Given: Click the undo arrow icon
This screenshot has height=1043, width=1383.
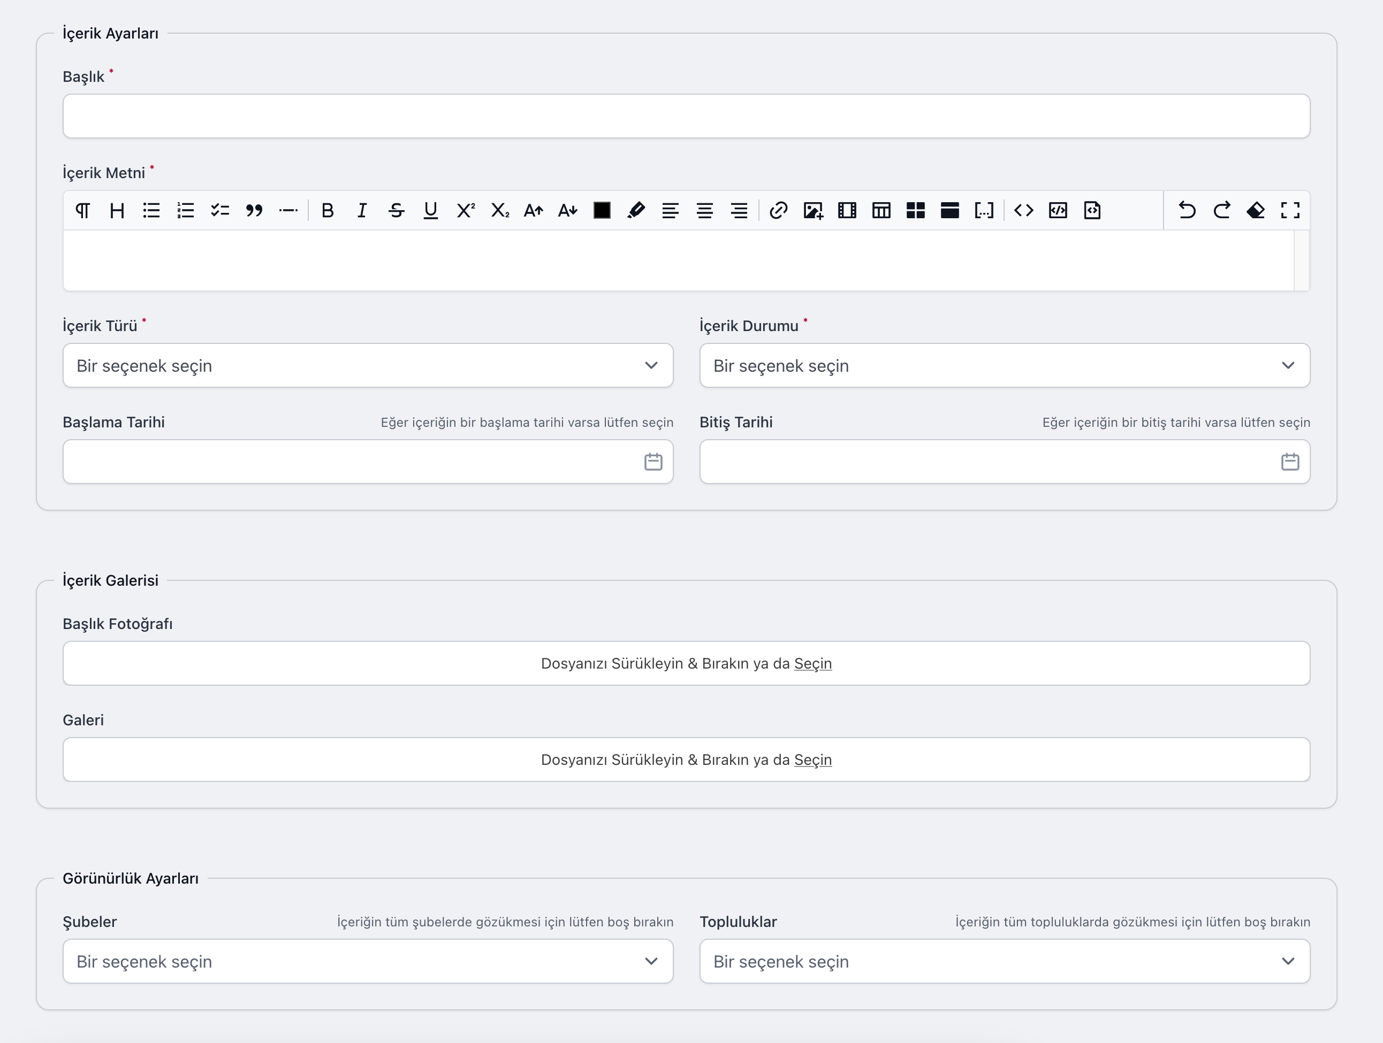Looking at the screenshot, I should 1187,211.
